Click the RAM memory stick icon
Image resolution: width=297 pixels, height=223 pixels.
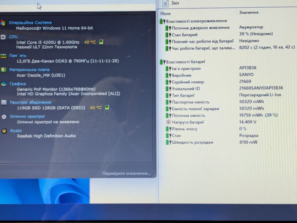coord(3,56)
